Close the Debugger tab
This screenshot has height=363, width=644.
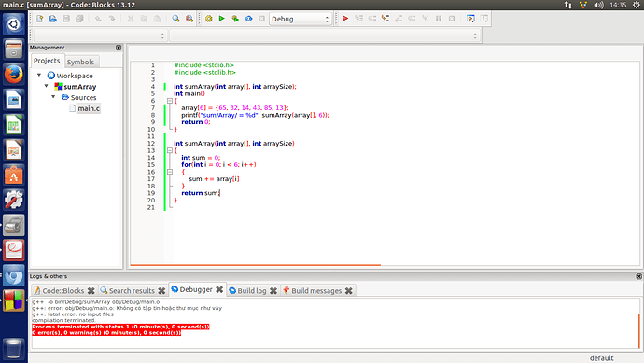tap(219, 289)
